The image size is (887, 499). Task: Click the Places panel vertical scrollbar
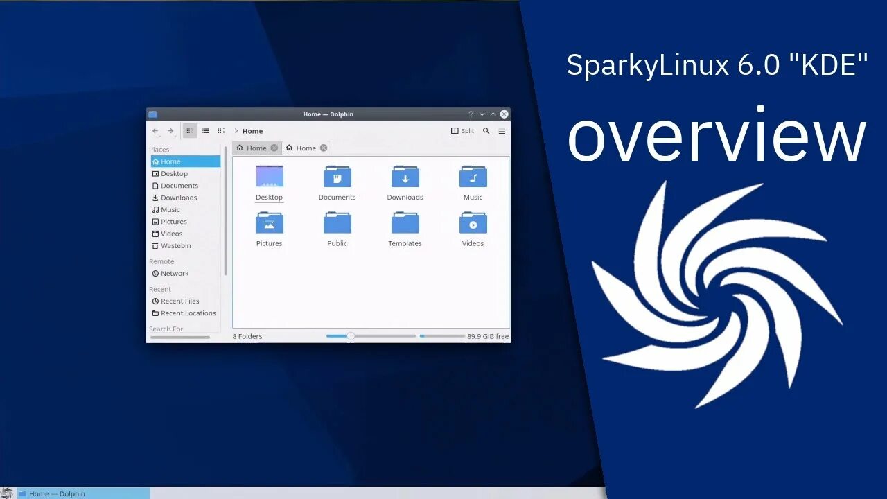(x=226, y=211)
